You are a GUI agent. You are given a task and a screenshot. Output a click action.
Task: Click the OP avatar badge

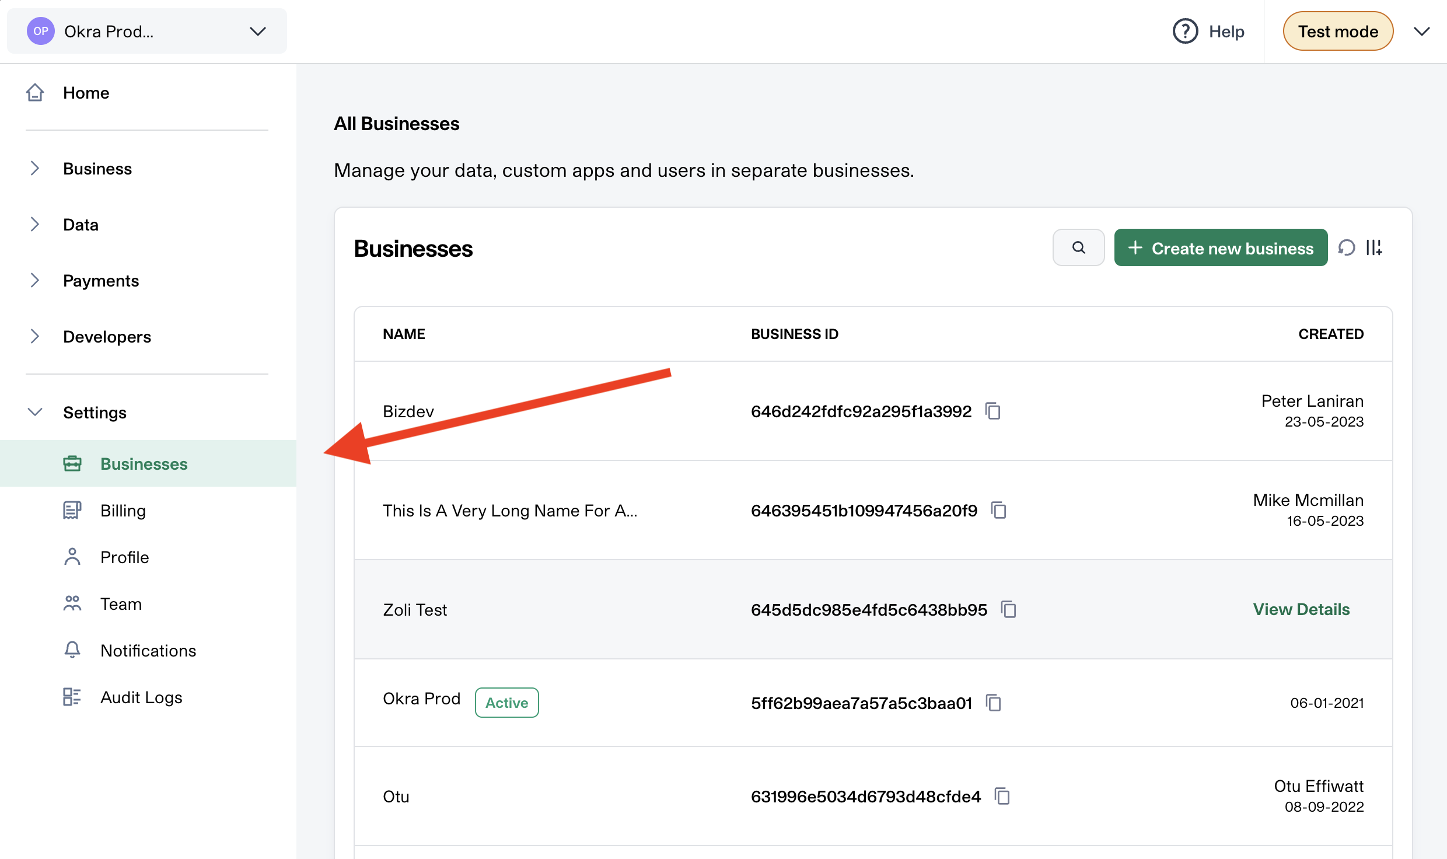pyautogui.click(x=40, y=31)
